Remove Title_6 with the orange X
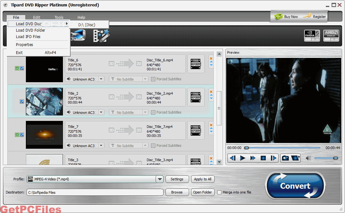345x213 pixels. [x=211, y=59]
